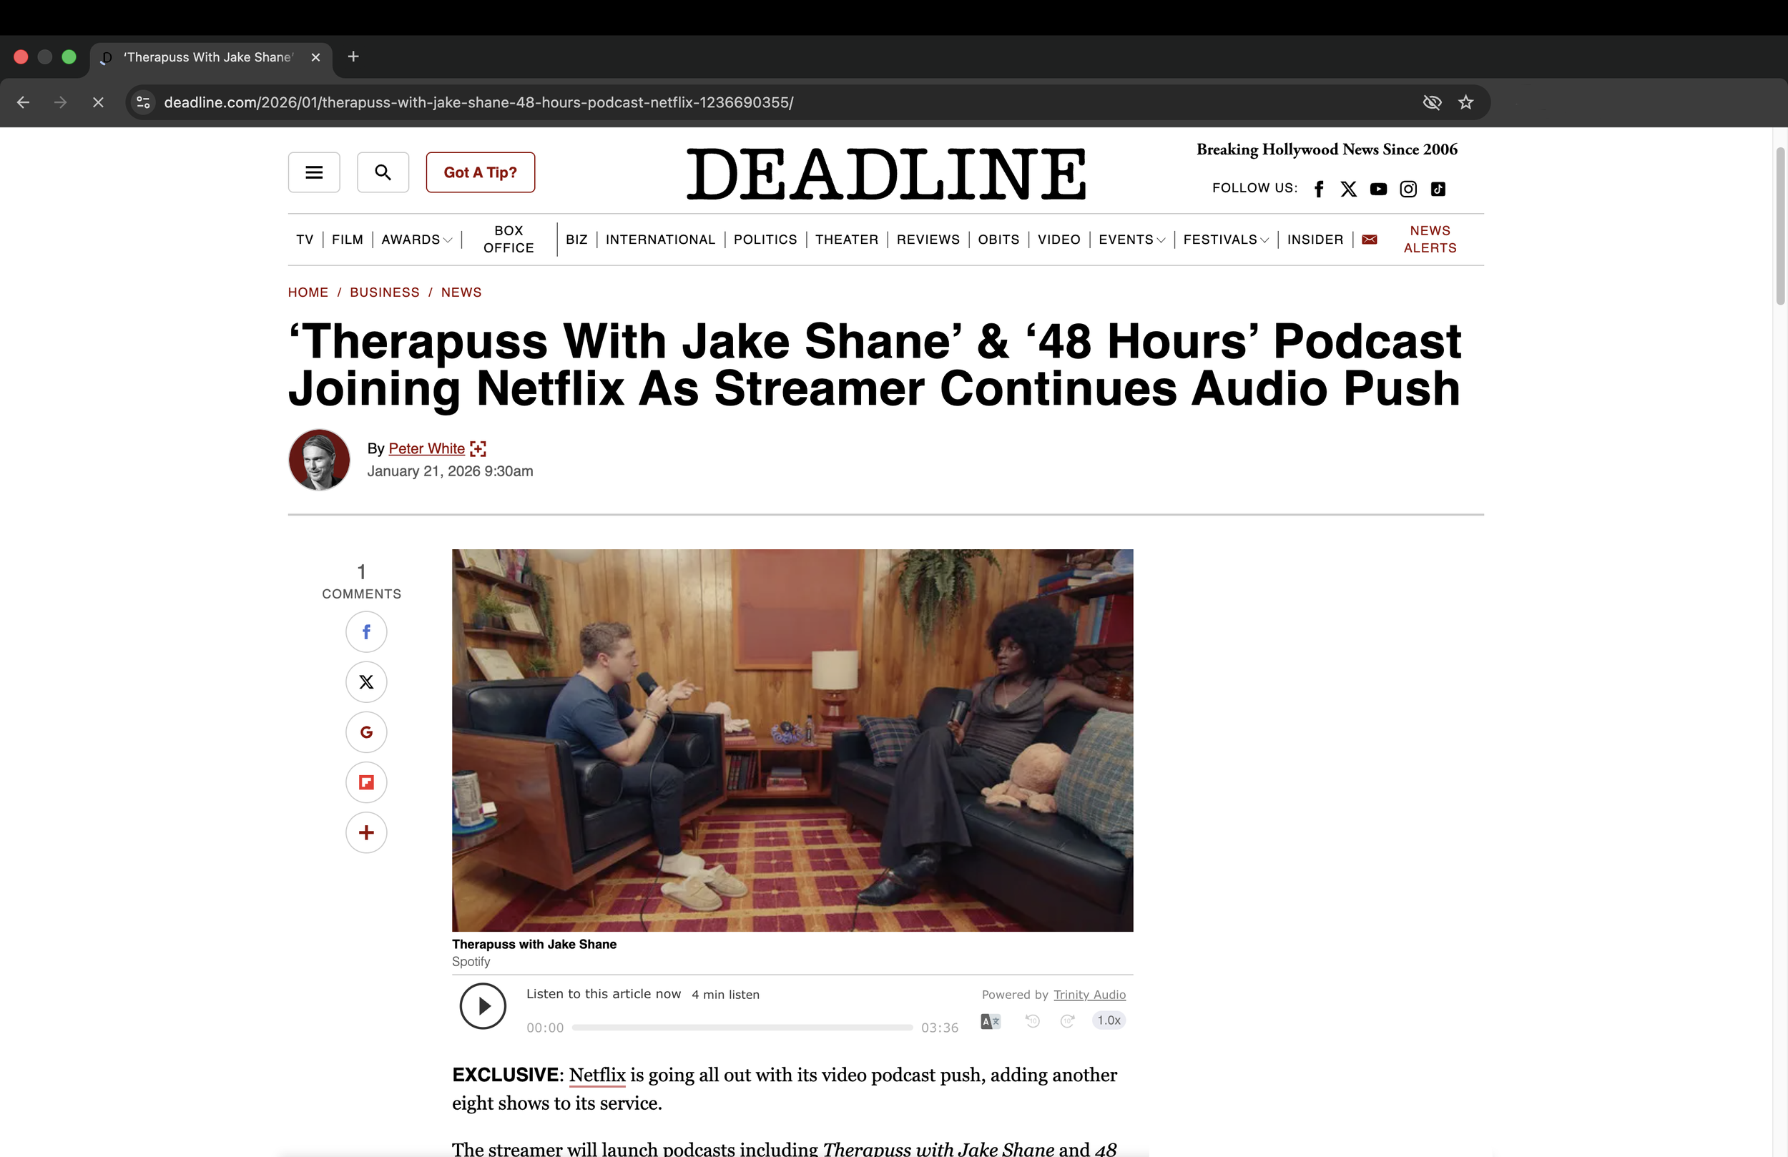Change audio playback speed from 1.0x

pyautogui.click(x=1108, y=1020)
